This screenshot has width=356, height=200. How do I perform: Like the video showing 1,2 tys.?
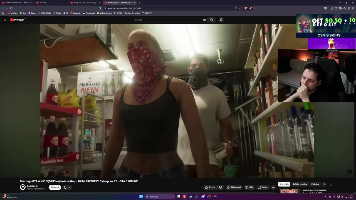point(210,187)
